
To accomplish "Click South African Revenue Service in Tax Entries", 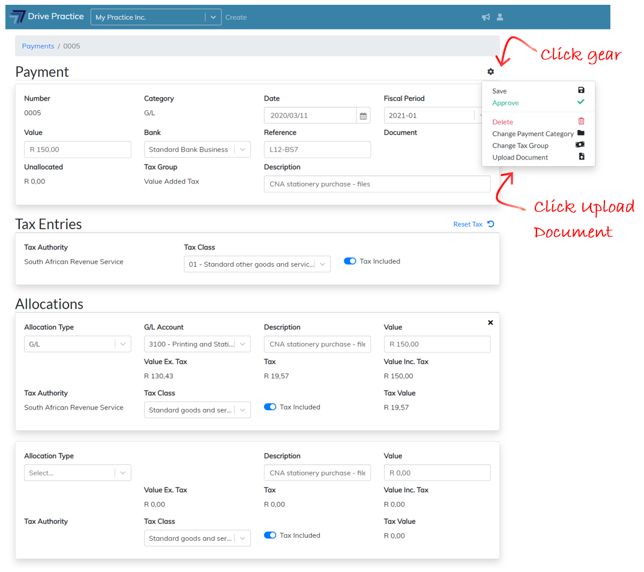I will pos(73,262).
